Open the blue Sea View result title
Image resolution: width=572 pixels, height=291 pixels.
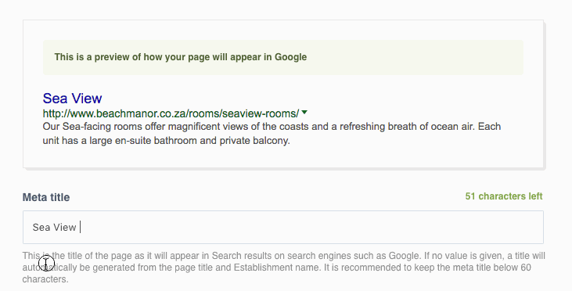point(72,98)
